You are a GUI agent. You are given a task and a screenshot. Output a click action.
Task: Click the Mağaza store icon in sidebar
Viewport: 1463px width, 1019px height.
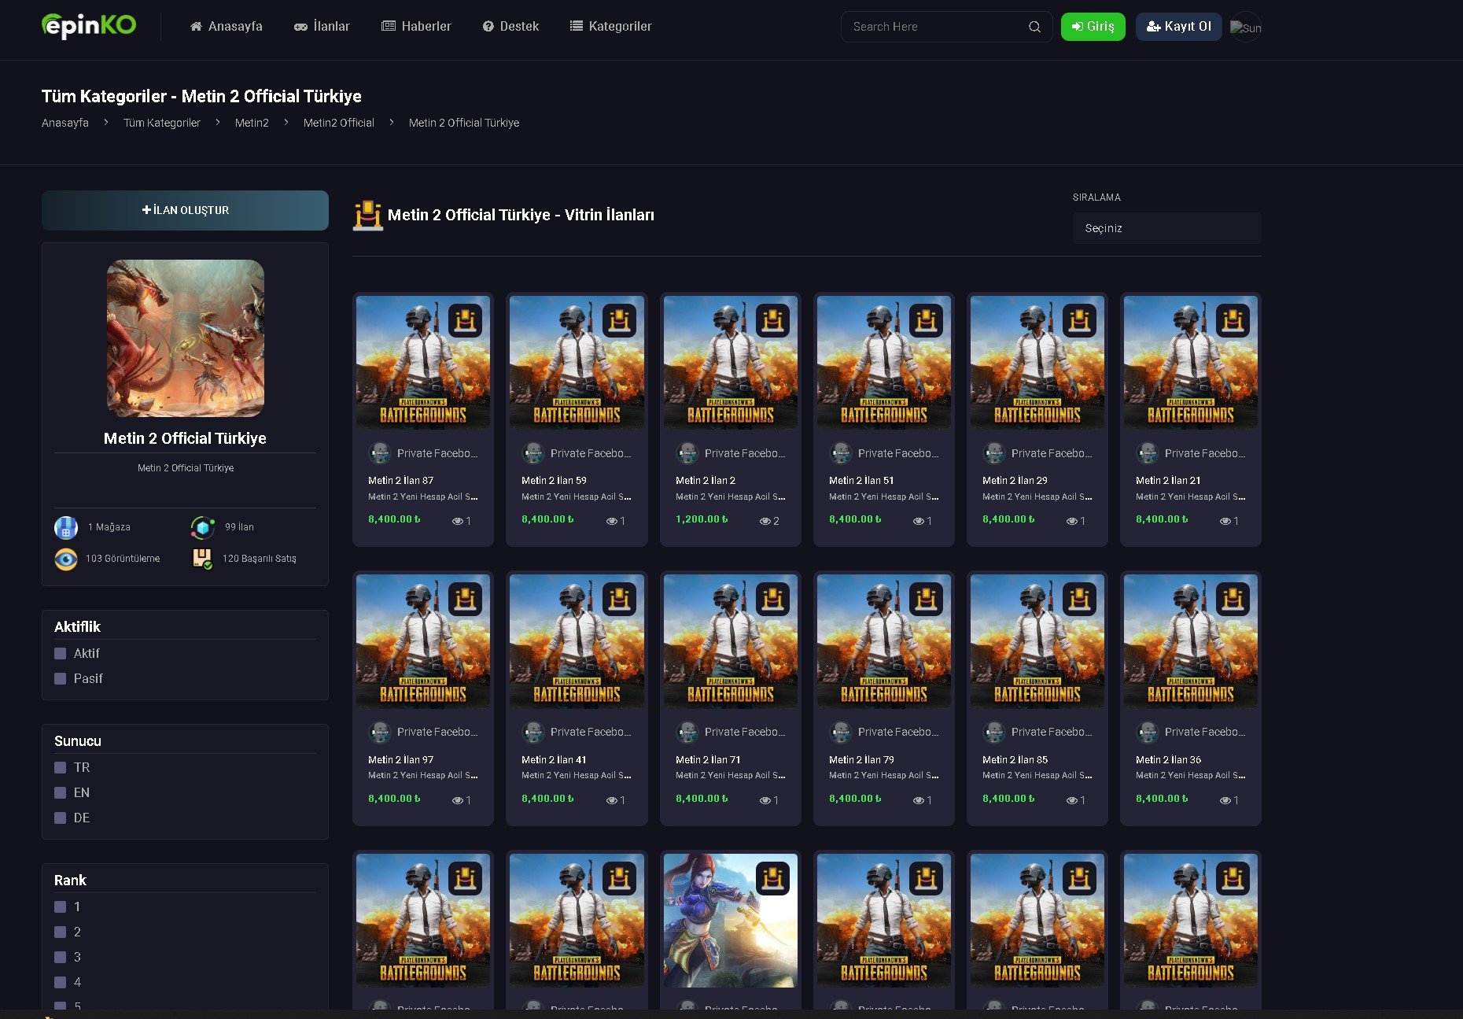(66, 527)
